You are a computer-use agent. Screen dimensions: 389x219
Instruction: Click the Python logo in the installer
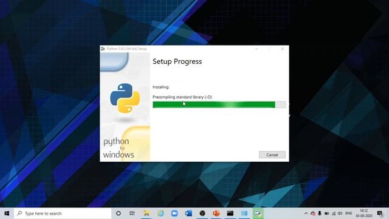125,98
